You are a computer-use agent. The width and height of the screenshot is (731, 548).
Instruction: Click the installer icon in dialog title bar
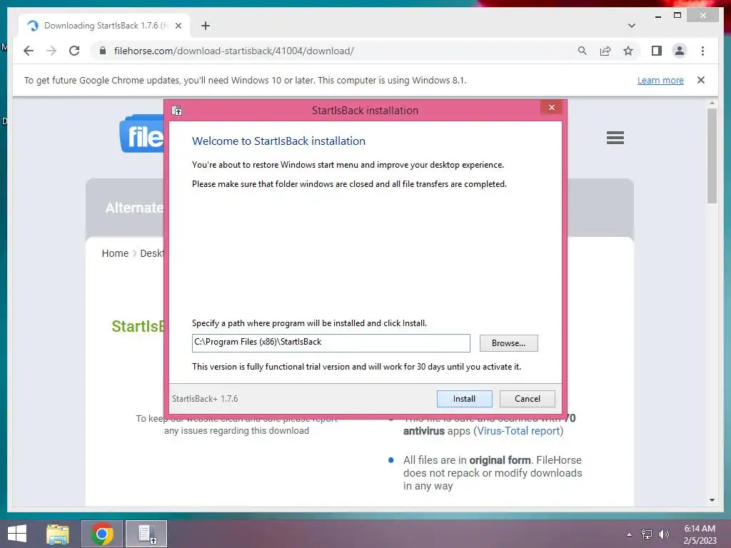coord(177,111)
